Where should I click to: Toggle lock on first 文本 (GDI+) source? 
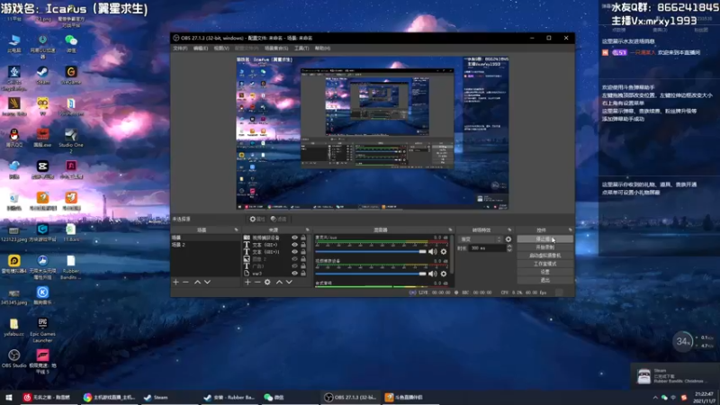tap(303, 245)
